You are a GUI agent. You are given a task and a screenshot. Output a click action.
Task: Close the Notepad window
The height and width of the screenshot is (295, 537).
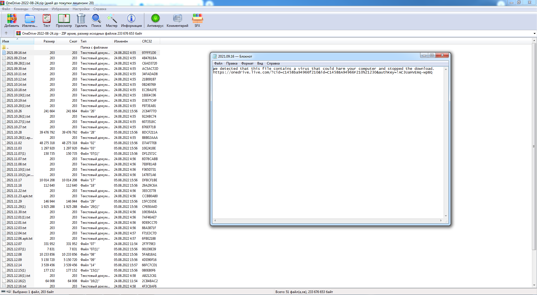pyautogui.click(x=442, y=55)
